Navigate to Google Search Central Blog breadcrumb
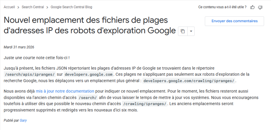Screen dimensions: 271x130 (x=71, y=7)
